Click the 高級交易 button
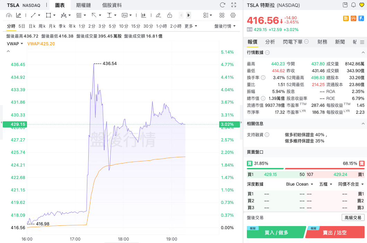 click(x=353, y=217)
